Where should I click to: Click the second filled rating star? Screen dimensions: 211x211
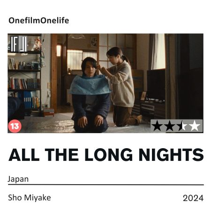click(170, 126)
